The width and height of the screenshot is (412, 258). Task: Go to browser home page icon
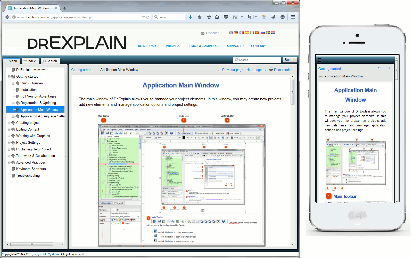[x=200, y=17]
